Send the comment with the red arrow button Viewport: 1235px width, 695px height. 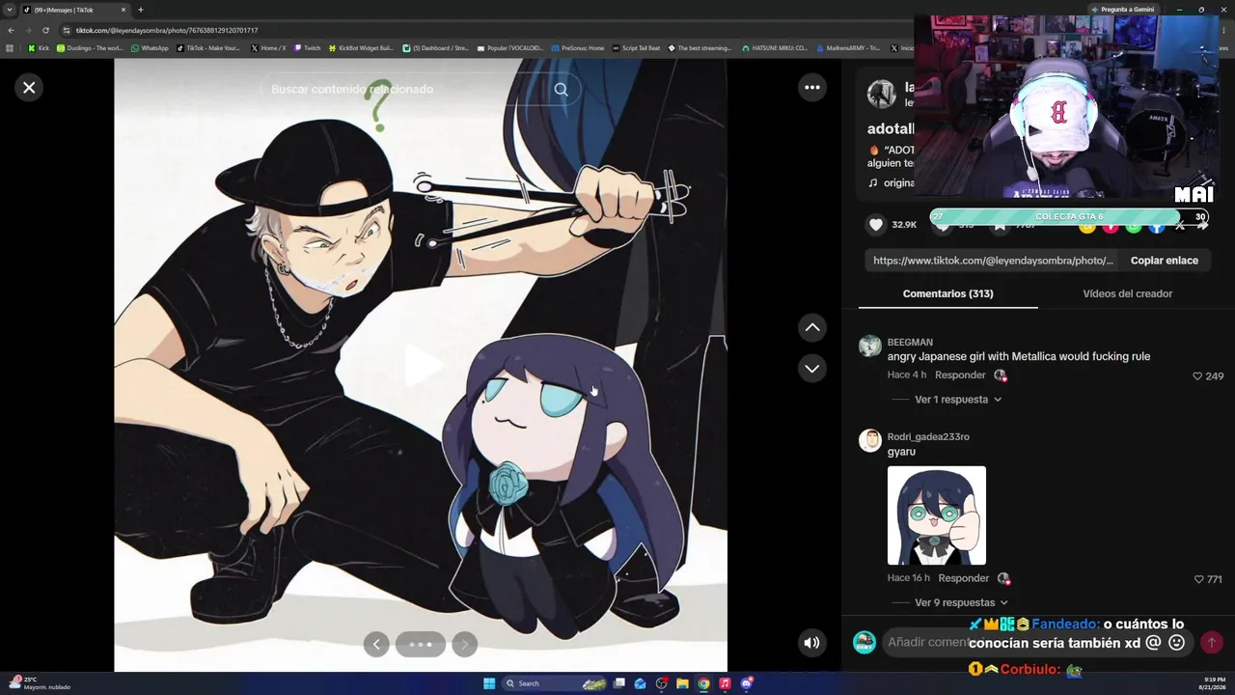1212,642
